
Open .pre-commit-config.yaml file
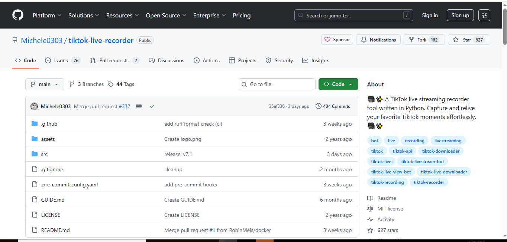(70, 185)
